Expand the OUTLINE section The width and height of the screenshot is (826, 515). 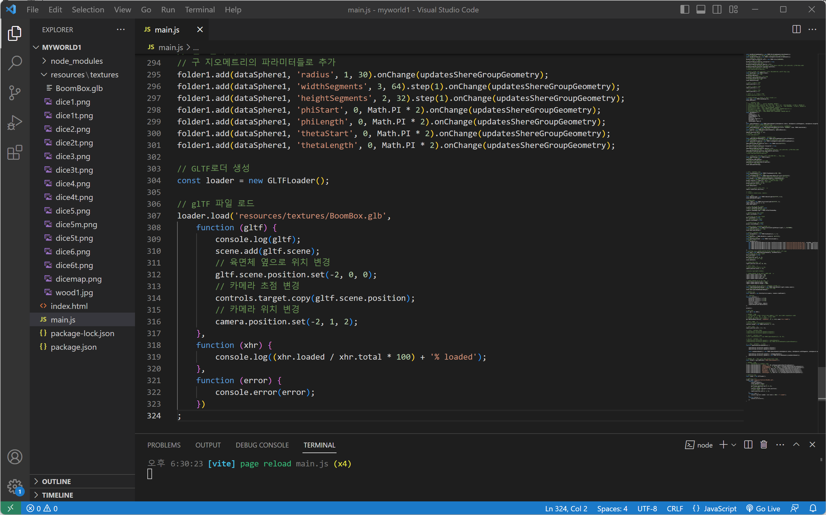click(56, 481)
